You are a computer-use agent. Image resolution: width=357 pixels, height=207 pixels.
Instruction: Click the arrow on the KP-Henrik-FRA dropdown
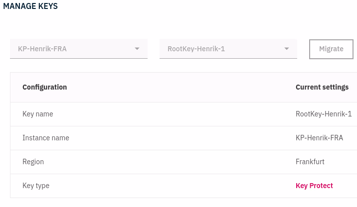point(137,49)
